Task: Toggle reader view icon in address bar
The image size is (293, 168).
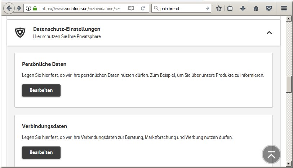Action: (x=131, y=8)
